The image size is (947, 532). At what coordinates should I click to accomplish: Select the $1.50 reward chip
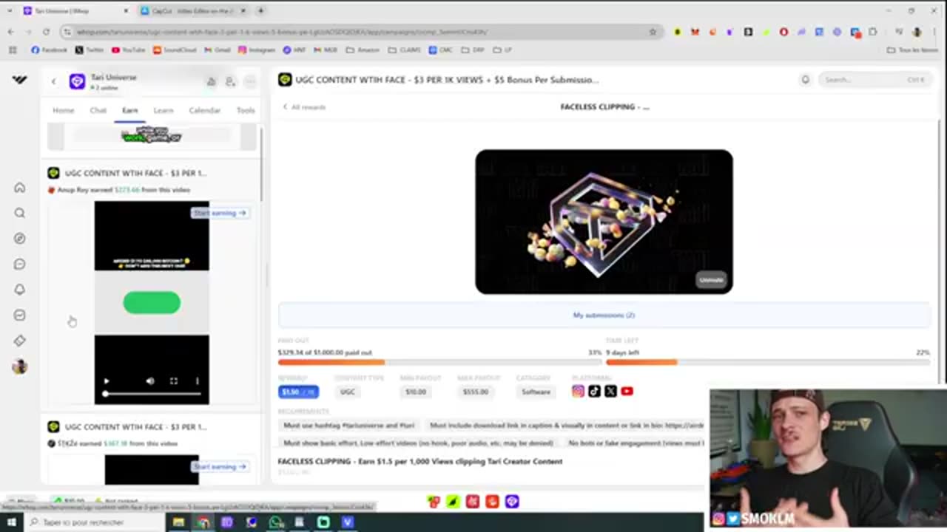[299, 392]
